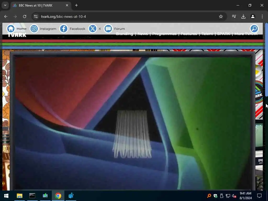Click the Home text link
The width and height of the screenshot is (268, 201).
21,29
